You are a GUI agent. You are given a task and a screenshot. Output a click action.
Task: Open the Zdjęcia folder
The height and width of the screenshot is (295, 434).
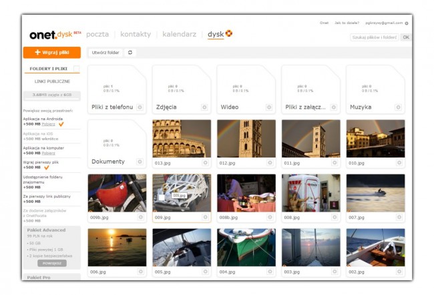[x=182, y=89]
